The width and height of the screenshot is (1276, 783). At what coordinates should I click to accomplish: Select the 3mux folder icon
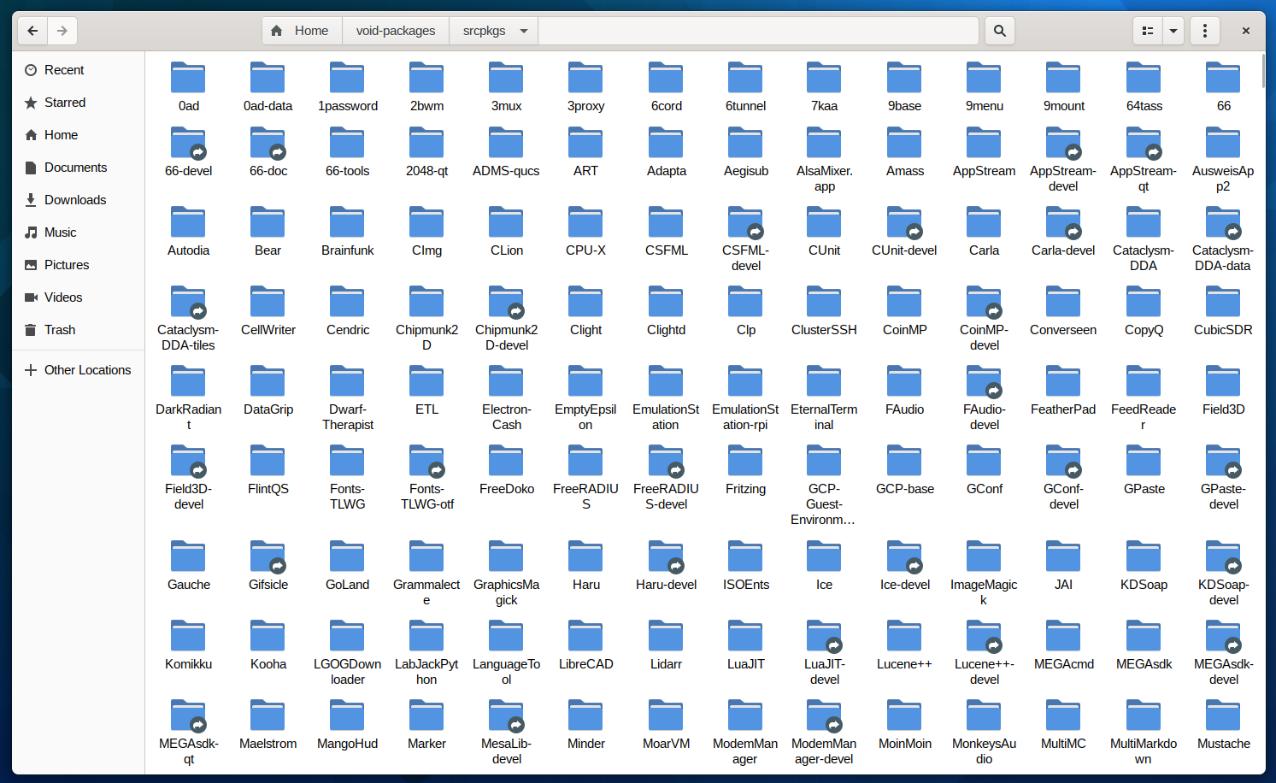pos(506,77)
